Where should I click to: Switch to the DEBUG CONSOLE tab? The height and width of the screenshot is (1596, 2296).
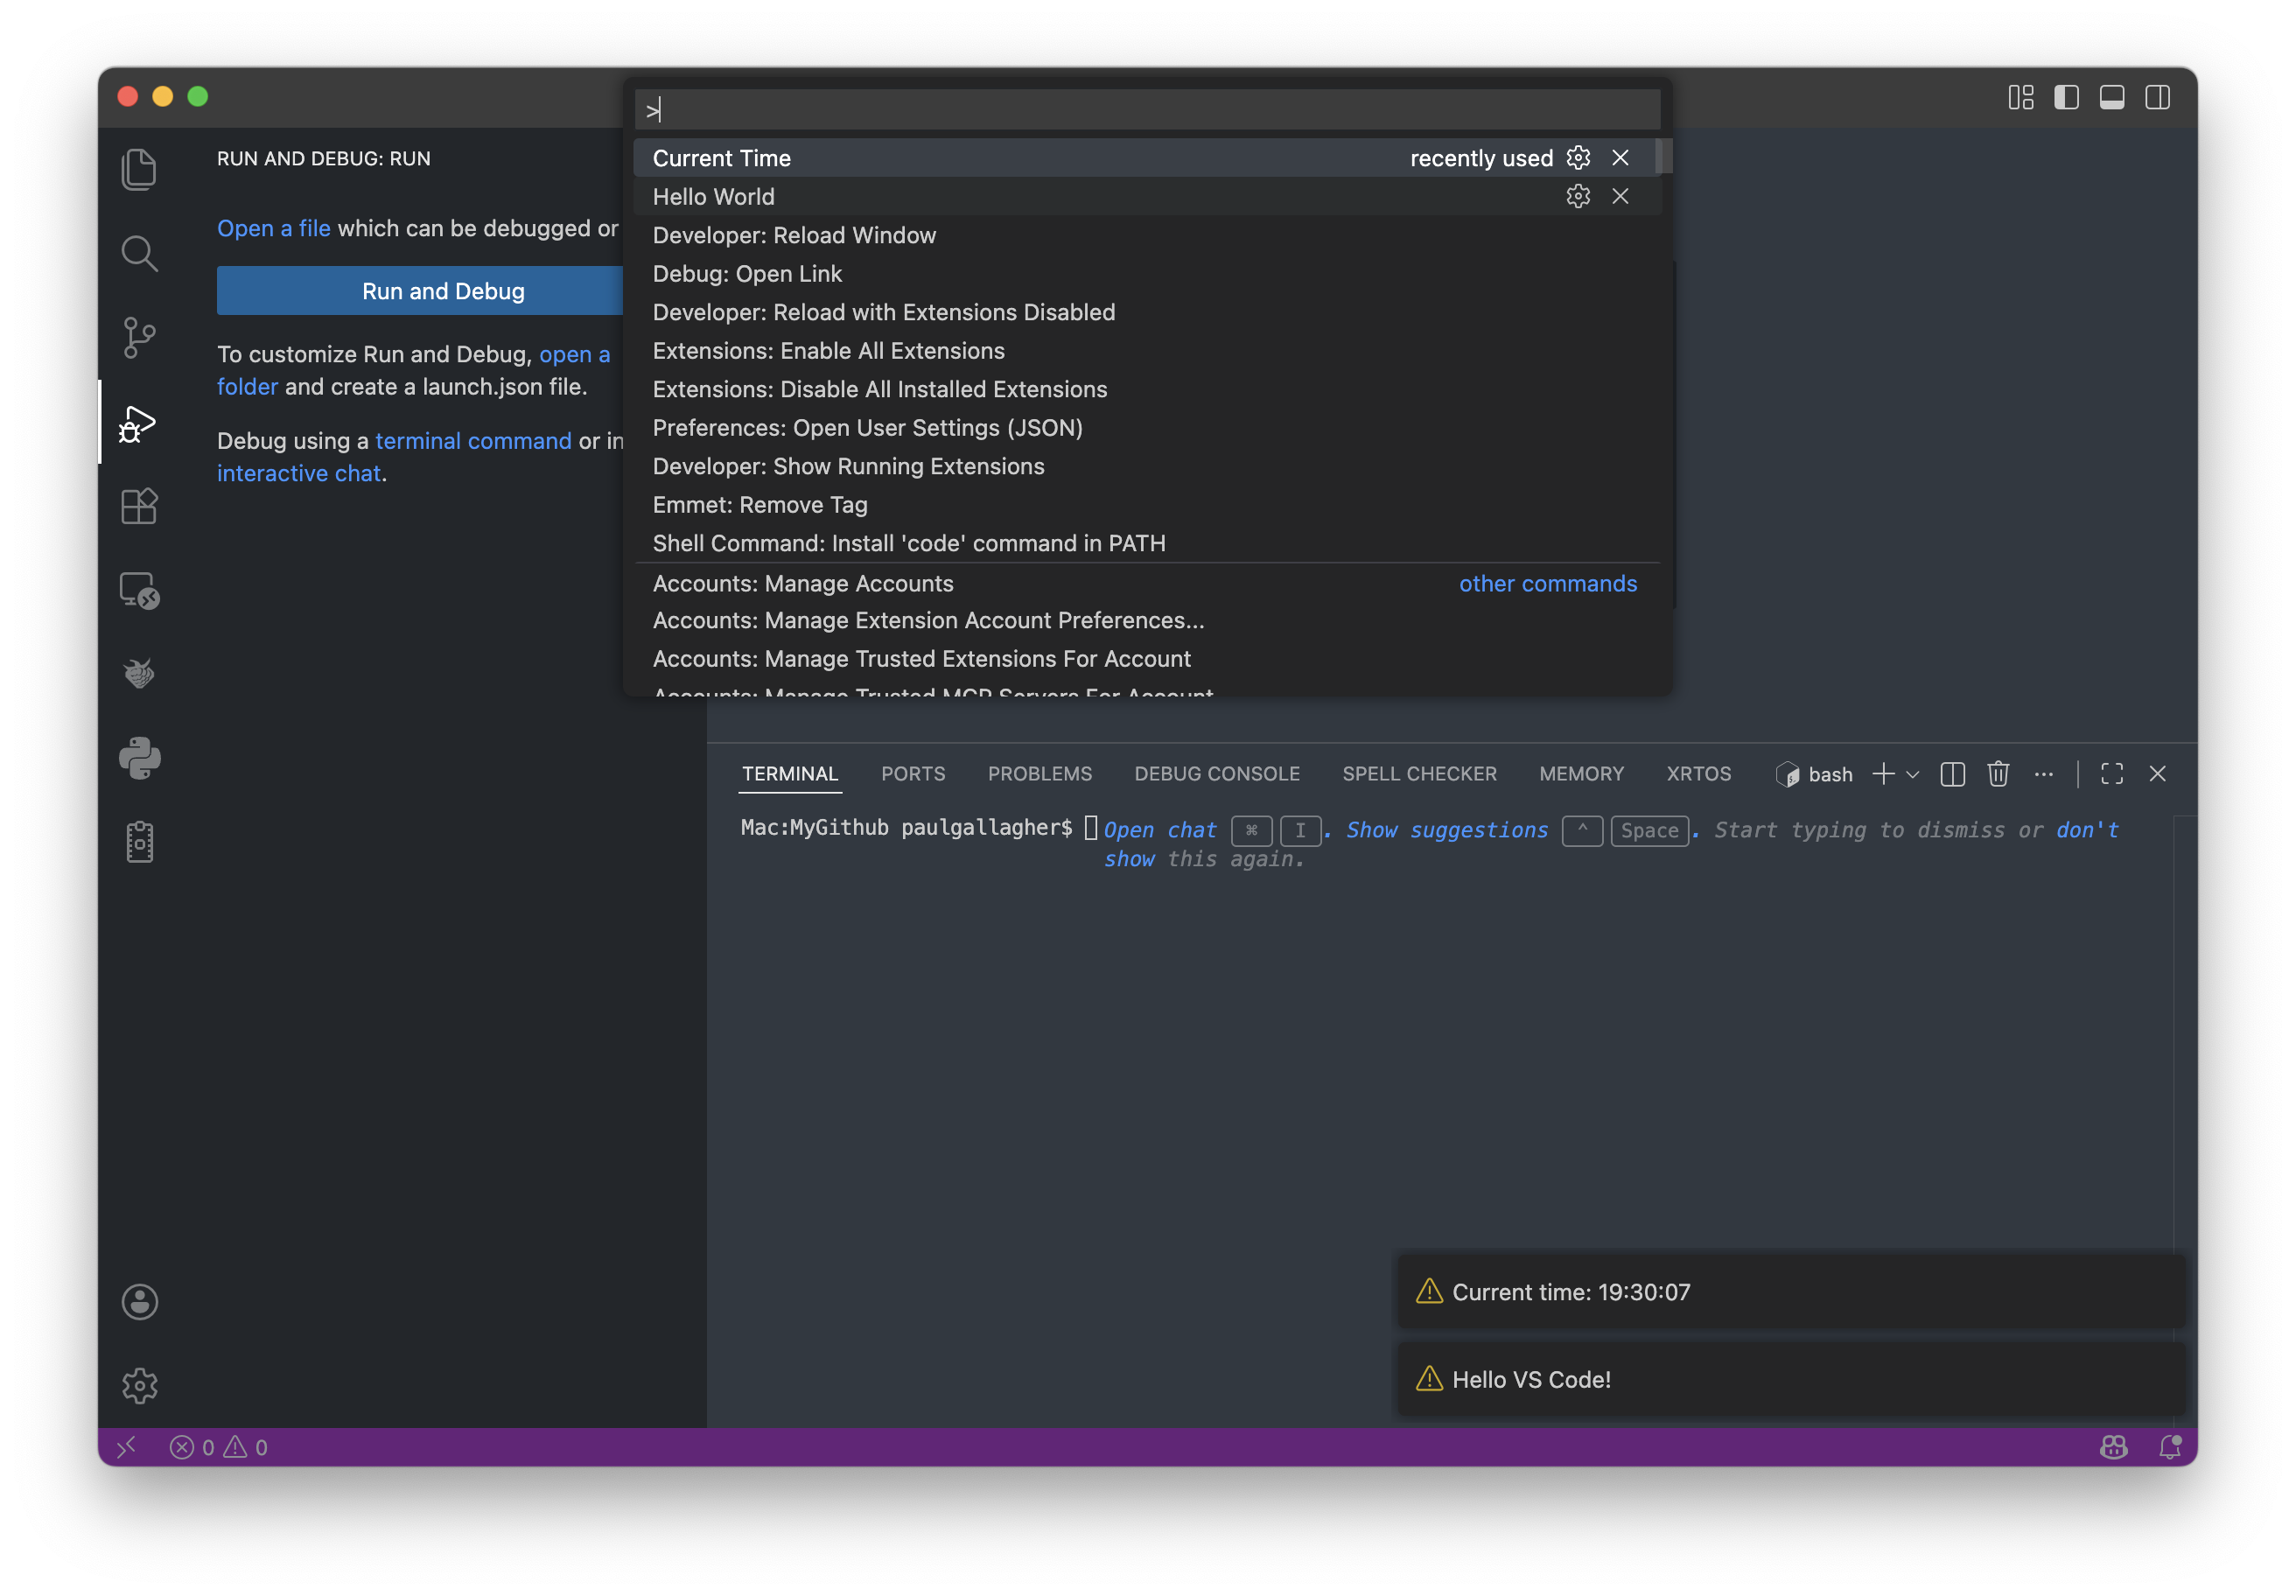tap(1216, 774)
